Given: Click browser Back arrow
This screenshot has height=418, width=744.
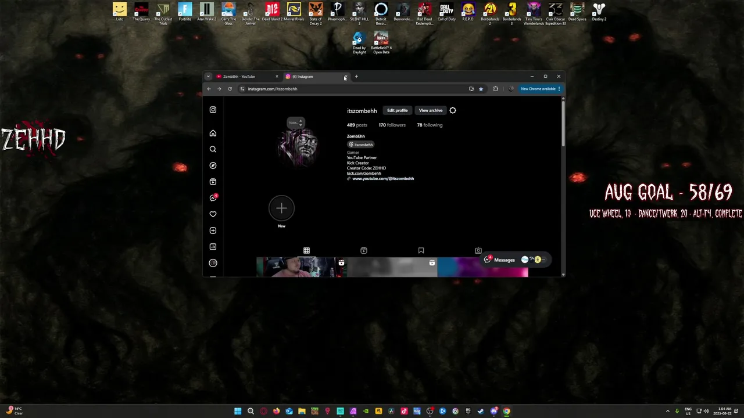Looking at the screenshot, I should click(209, 89).
